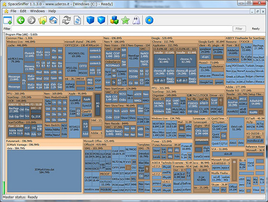Go back with the green arrow
268x202 pixels.
pos(20,20)
